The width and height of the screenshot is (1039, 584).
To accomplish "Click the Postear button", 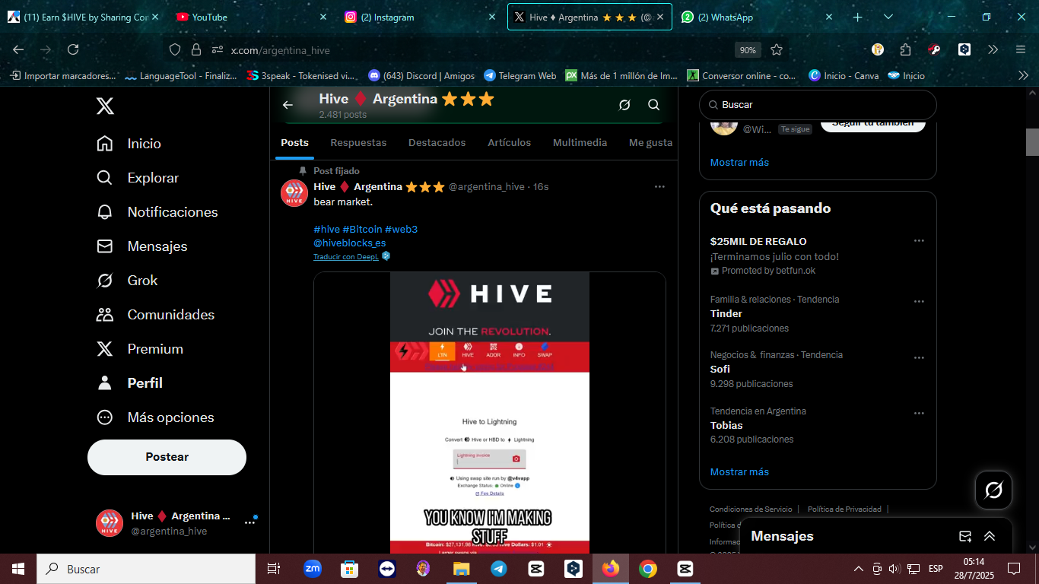I will 167,457.
